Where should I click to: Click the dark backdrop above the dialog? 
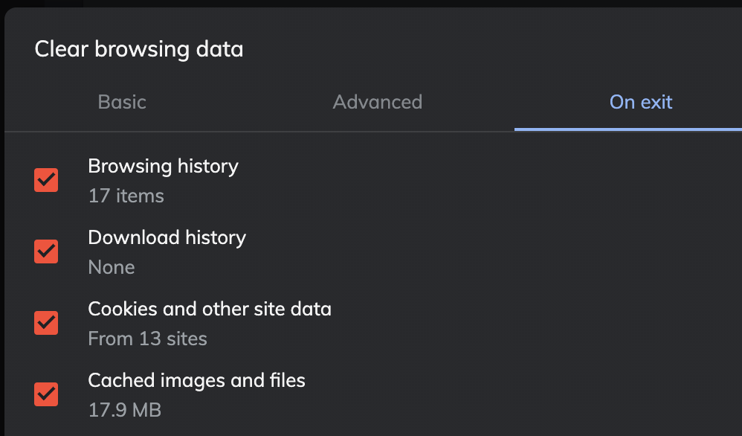coord(372,3)
